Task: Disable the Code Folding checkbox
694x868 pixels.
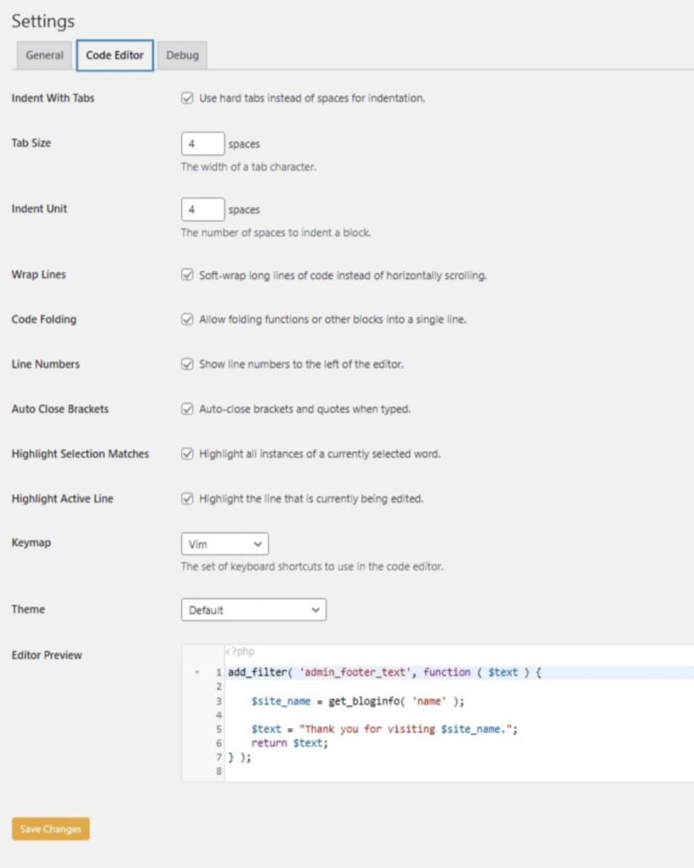Action: pyautogui.click(x=187, y=320)
